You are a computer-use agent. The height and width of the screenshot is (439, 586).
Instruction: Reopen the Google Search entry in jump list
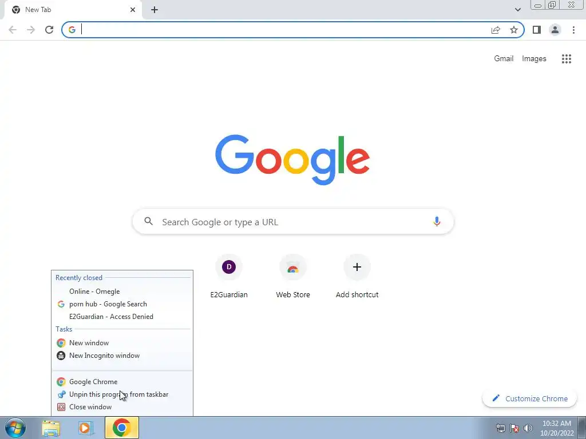pyautogui.click(x=122, y=304)
